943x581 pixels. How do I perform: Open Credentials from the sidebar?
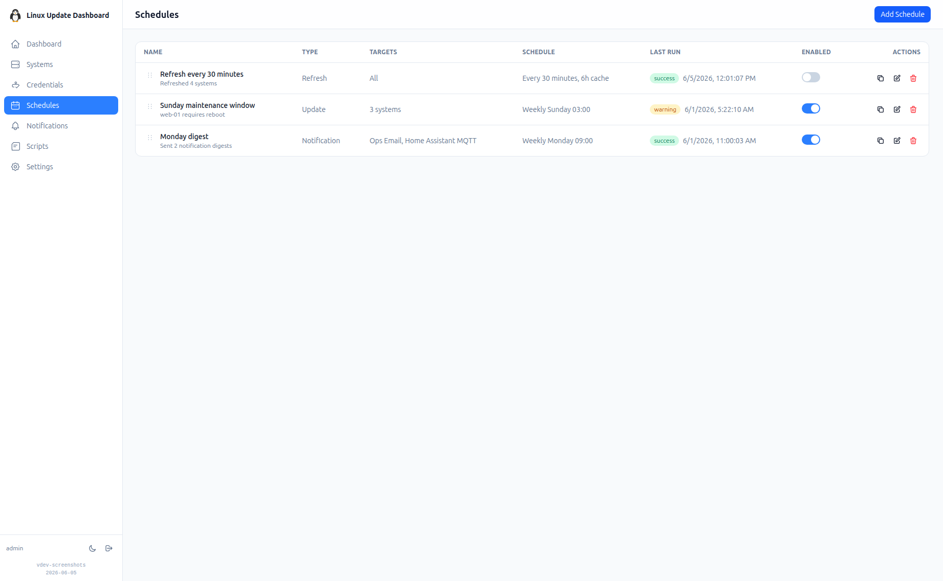coord(61,85)
